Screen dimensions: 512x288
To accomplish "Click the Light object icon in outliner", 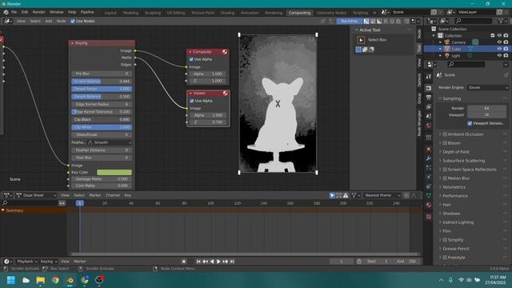I will [x=447, y=55].
